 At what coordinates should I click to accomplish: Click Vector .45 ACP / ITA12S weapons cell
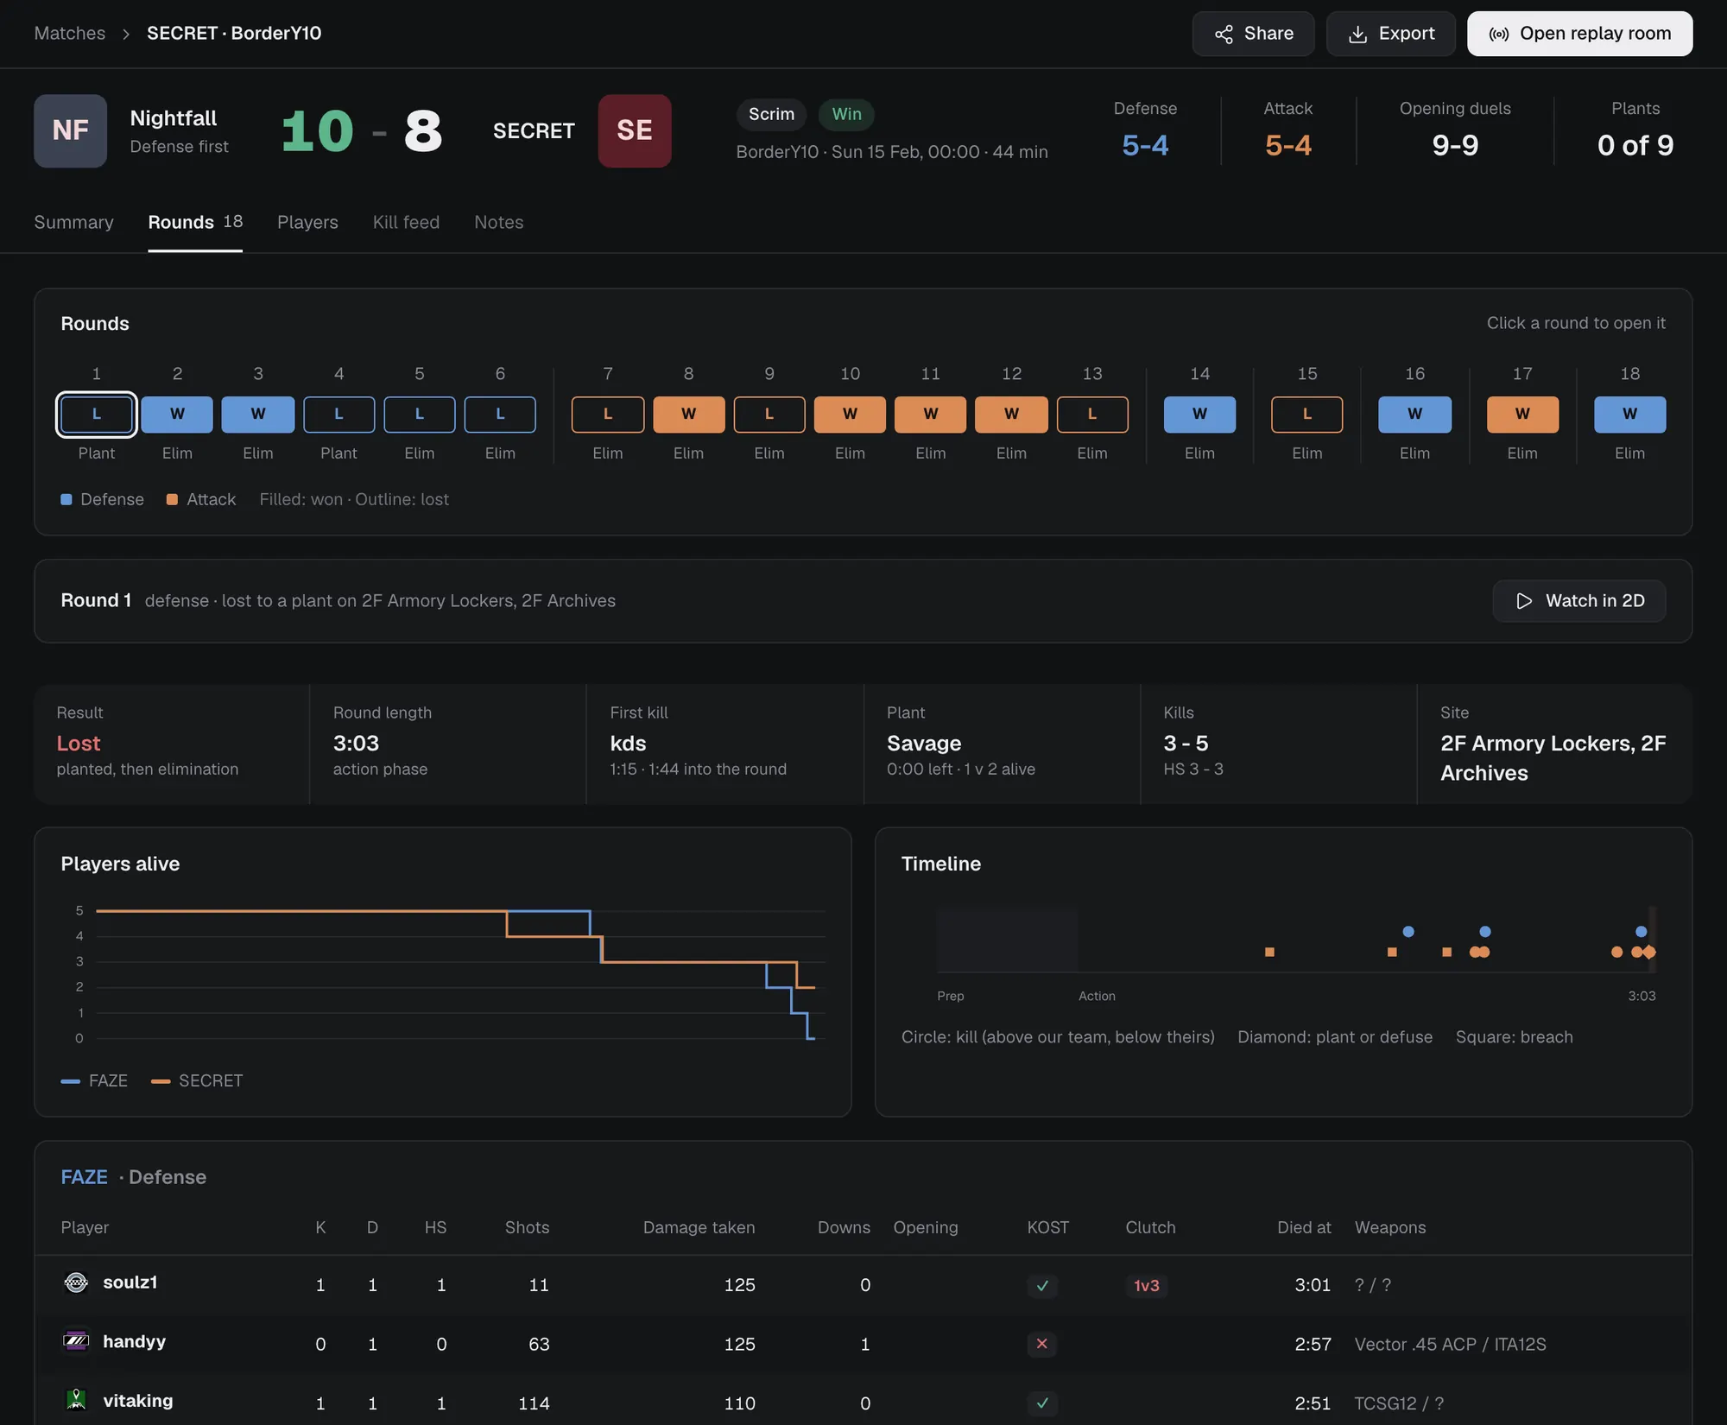[1450, 1344]
